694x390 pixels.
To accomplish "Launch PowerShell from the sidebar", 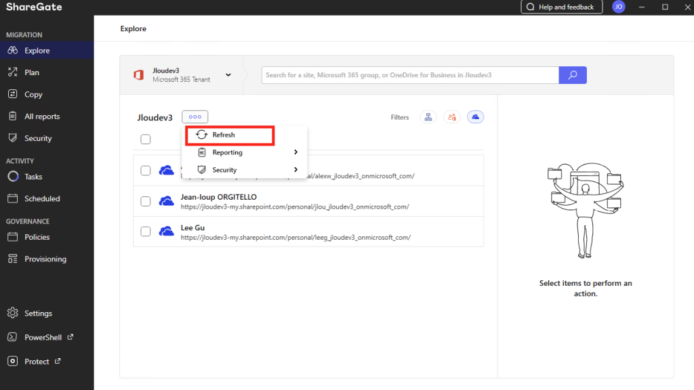I will coord(47,337).
